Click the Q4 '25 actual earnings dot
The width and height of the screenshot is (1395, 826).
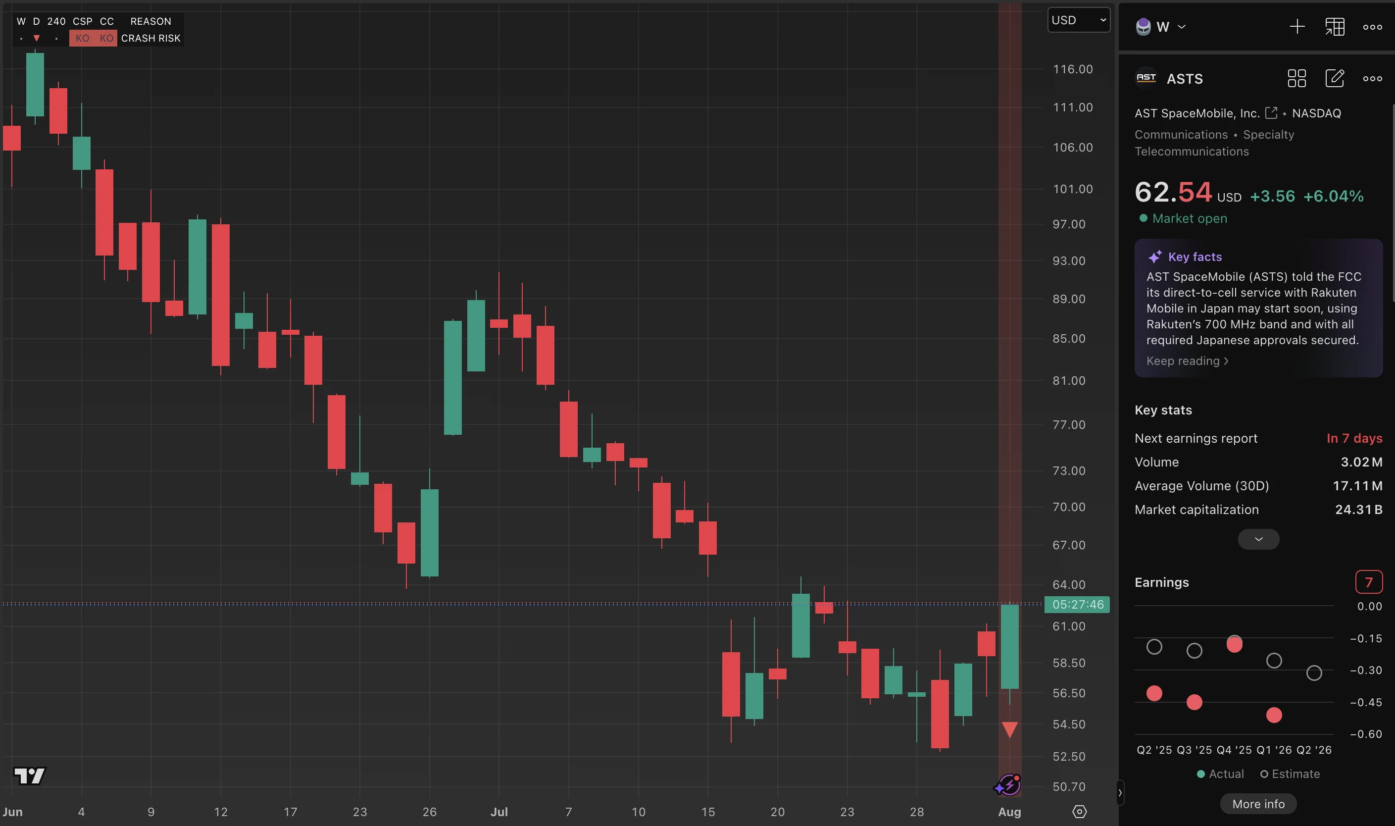[1234, 645]
